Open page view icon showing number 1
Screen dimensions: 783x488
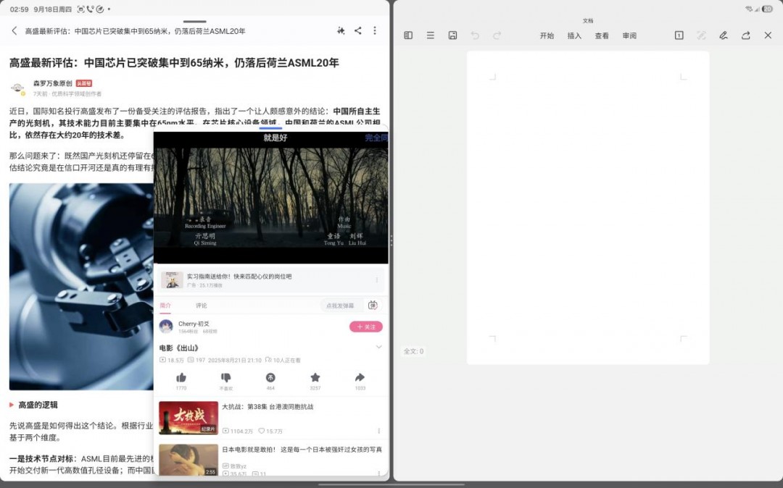(x=679, y=35)
